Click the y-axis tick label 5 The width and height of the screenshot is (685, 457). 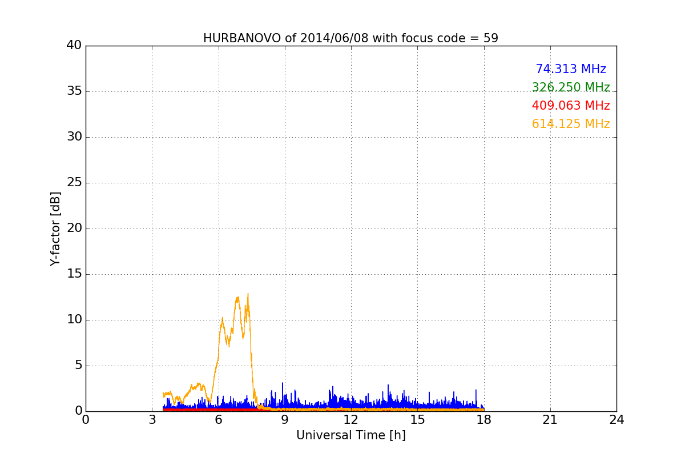[78, 366]
